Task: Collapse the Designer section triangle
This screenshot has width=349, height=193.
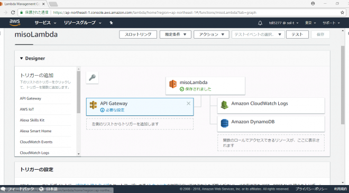Action: click(x=21, y=58)
